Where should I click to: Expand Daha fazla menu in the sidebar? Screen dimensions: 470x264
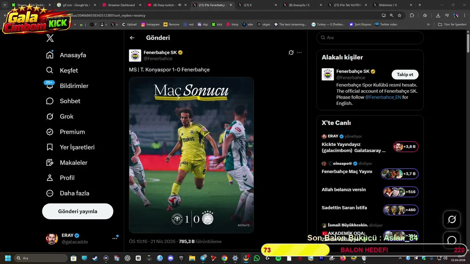[x=68, y=193]
